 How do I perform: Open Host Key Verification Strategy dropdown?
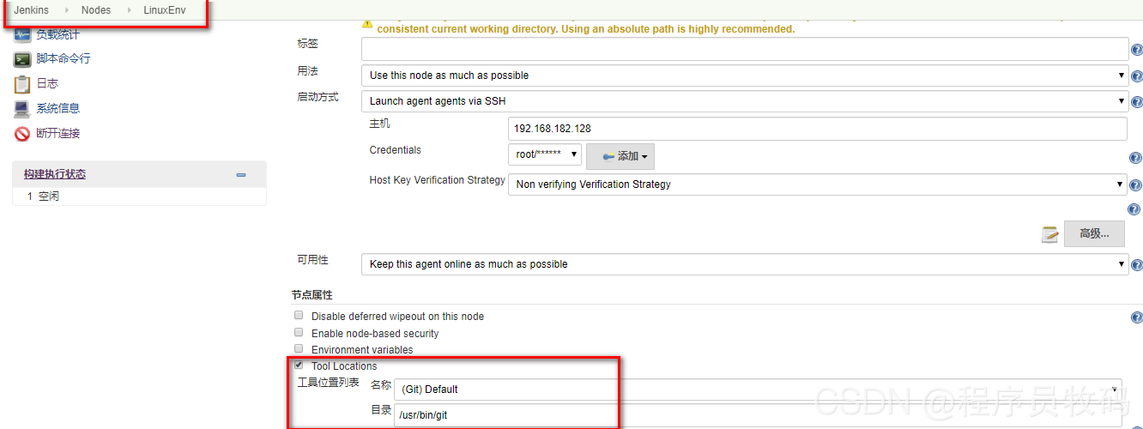[x=817, y=184]
